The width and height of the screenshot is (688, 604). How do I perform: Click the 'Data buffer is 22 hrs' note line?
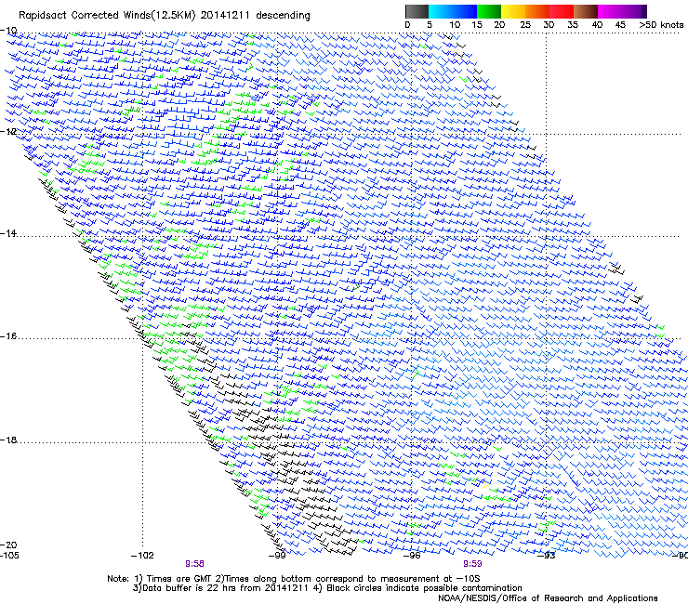point(327,588)
